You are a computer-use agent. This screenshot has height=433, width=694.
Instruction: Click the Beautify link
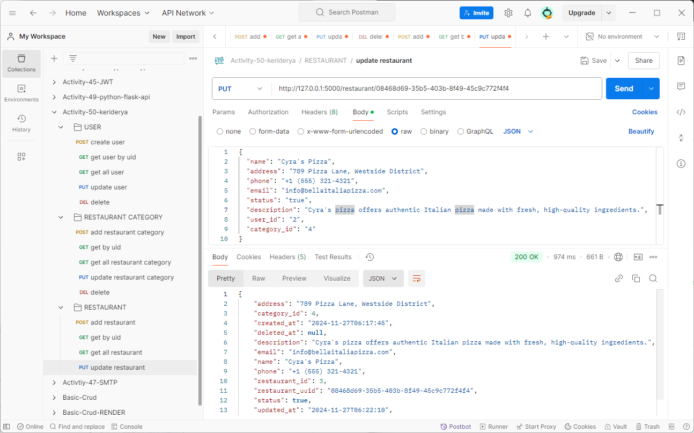pos(641,131)
